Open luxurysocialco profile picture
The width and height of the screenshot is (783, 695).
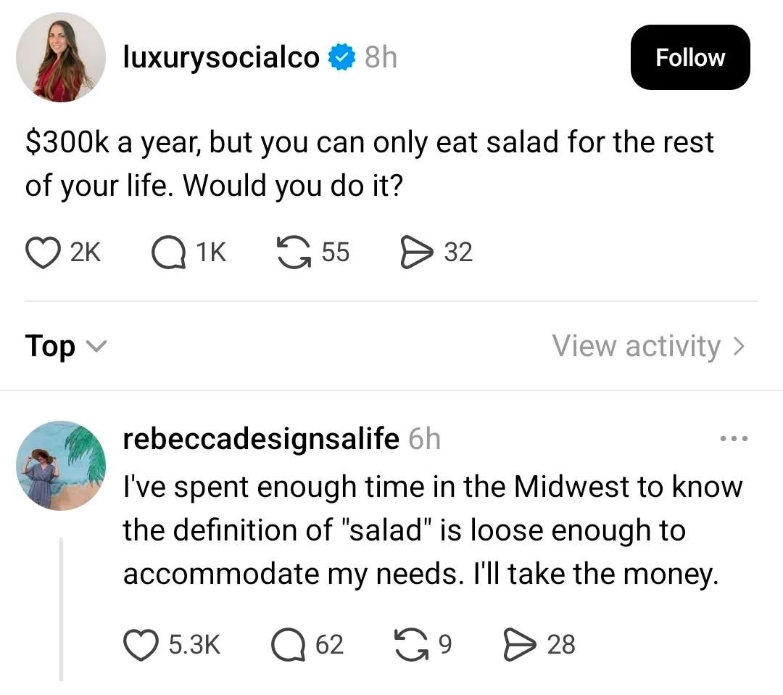[x=61, y=58]
